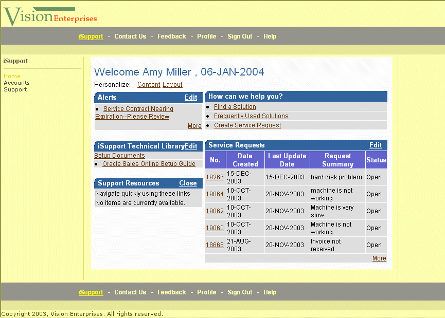This screenshot has width=445, height=318.
Task: Open service request 19060
Action: pos(215,228)
